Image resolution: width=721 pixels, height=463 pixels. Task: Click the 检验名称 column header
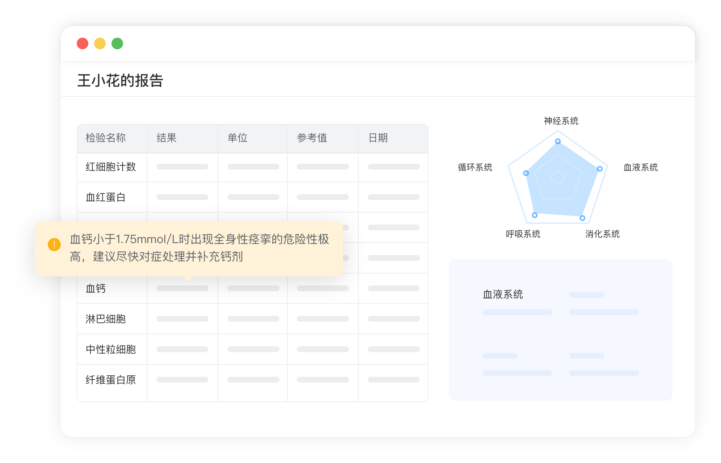pos(106,138)
